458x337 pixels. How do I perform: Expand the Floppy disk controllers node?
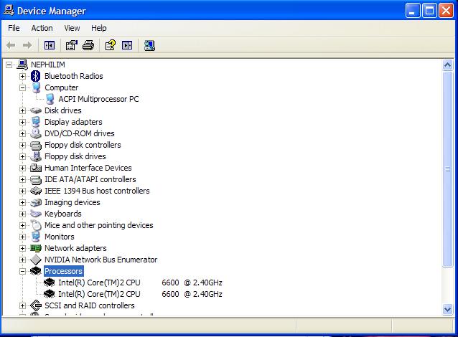pos(22,145)
